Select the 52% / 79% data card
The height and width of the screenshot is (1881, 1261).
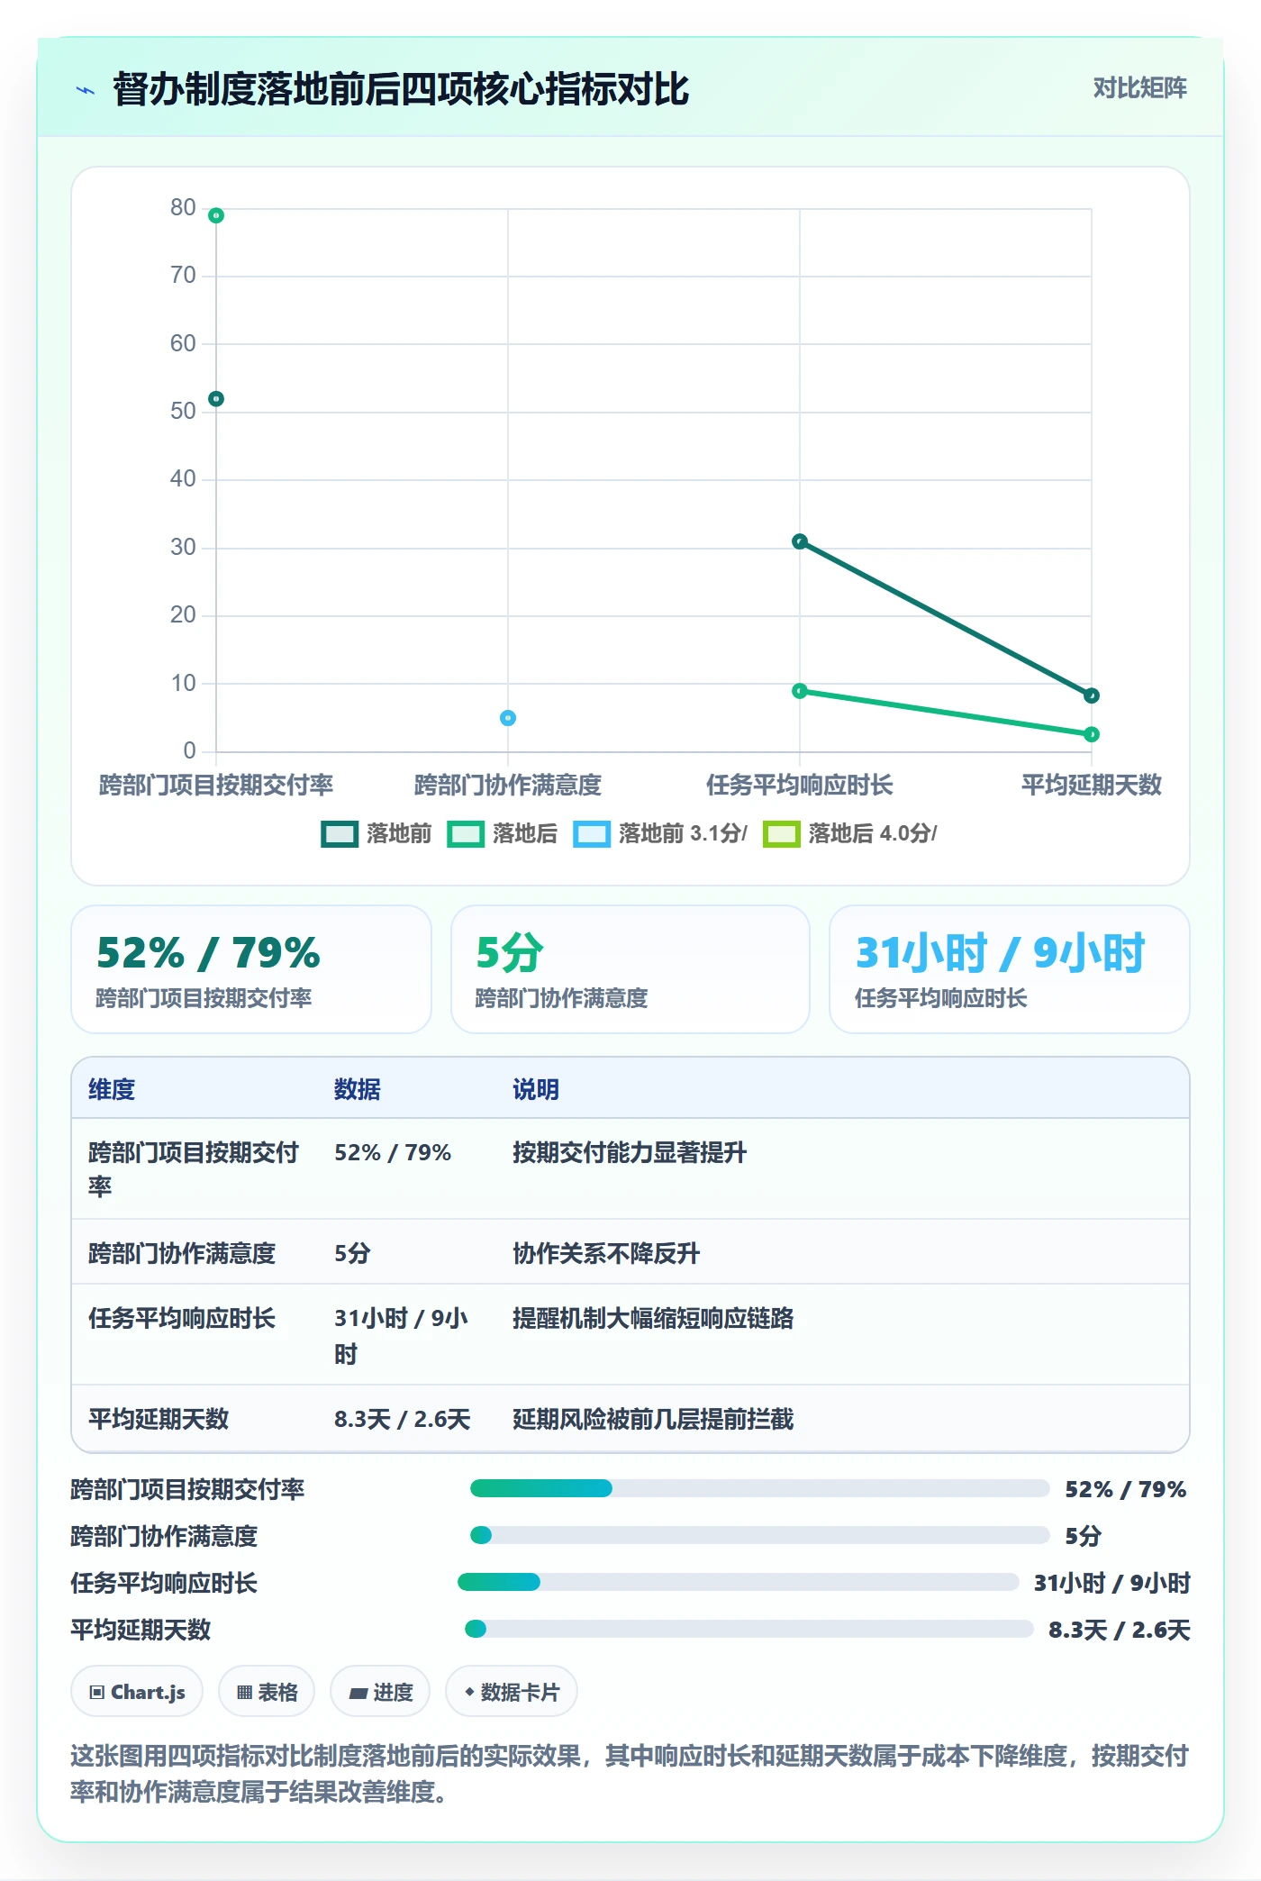[x=251, y=969]
